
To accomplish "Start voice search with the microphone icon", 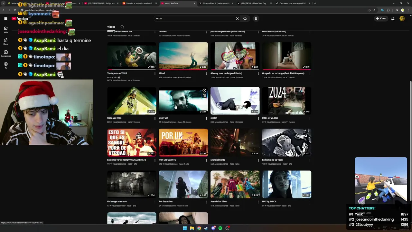I will [256, 18].
